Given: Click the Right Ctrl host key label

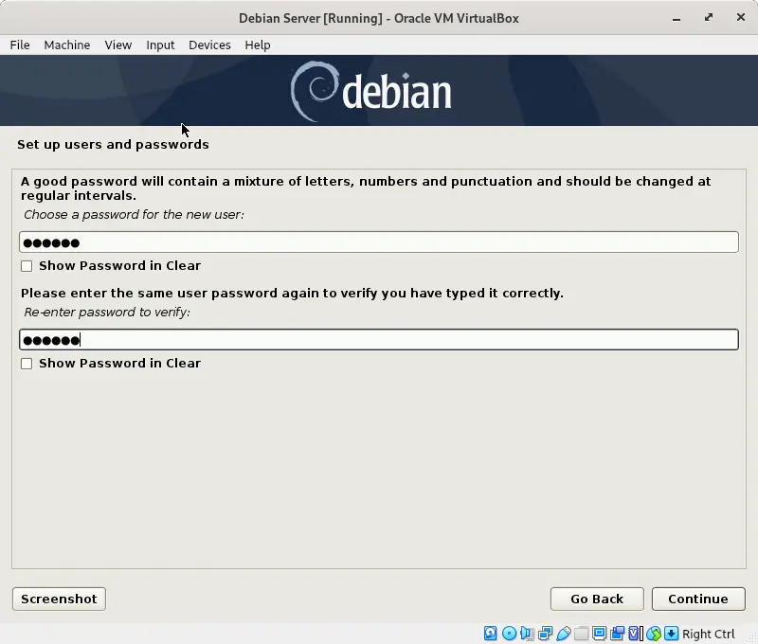Looking at the screenshot, I should pos(708,634).
